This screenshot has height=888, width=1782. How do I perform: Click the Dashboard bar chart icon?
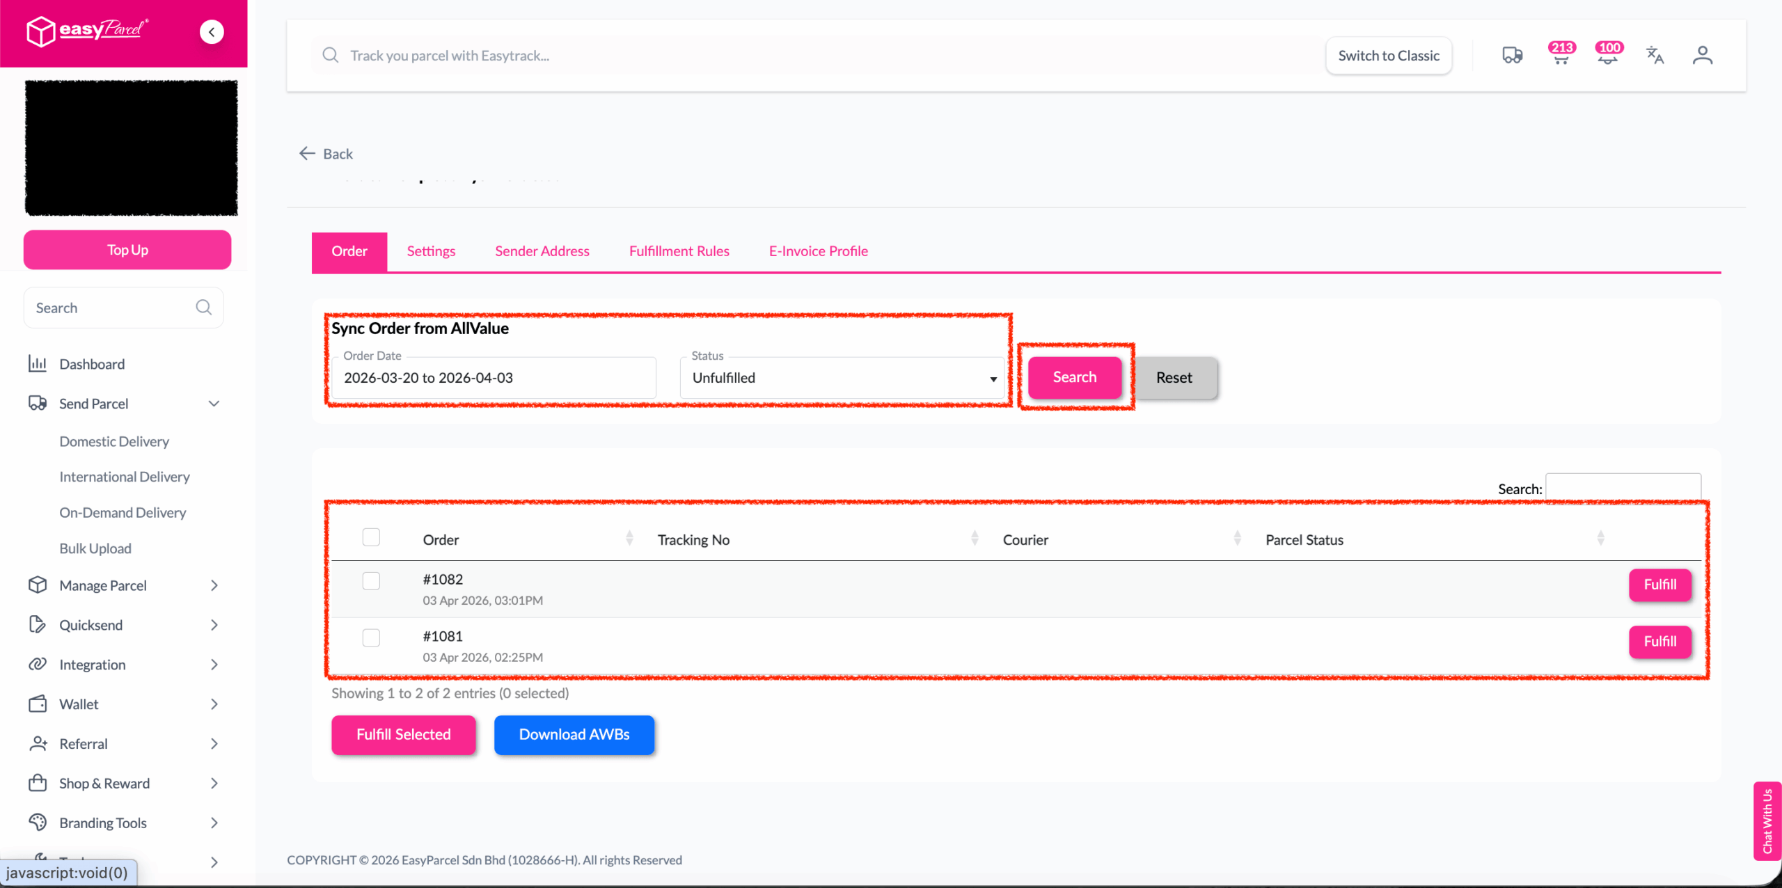38,364
